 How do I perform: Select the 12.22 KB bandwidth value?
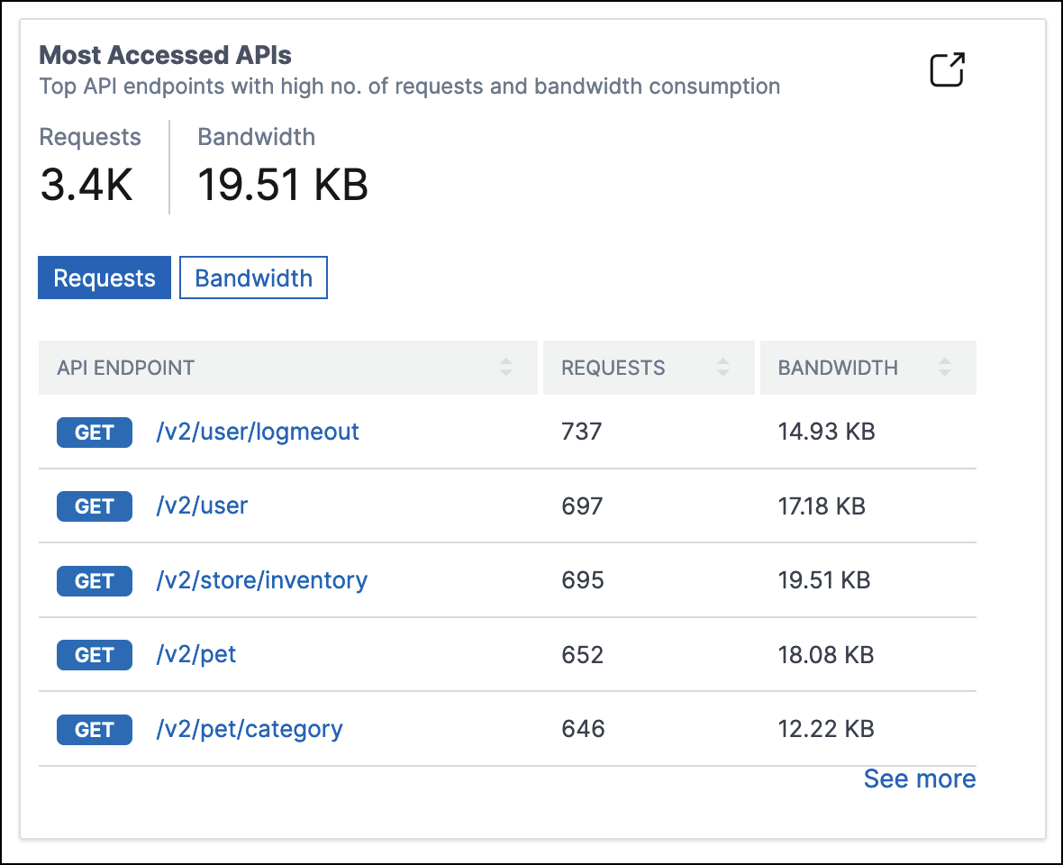point(826,729)
